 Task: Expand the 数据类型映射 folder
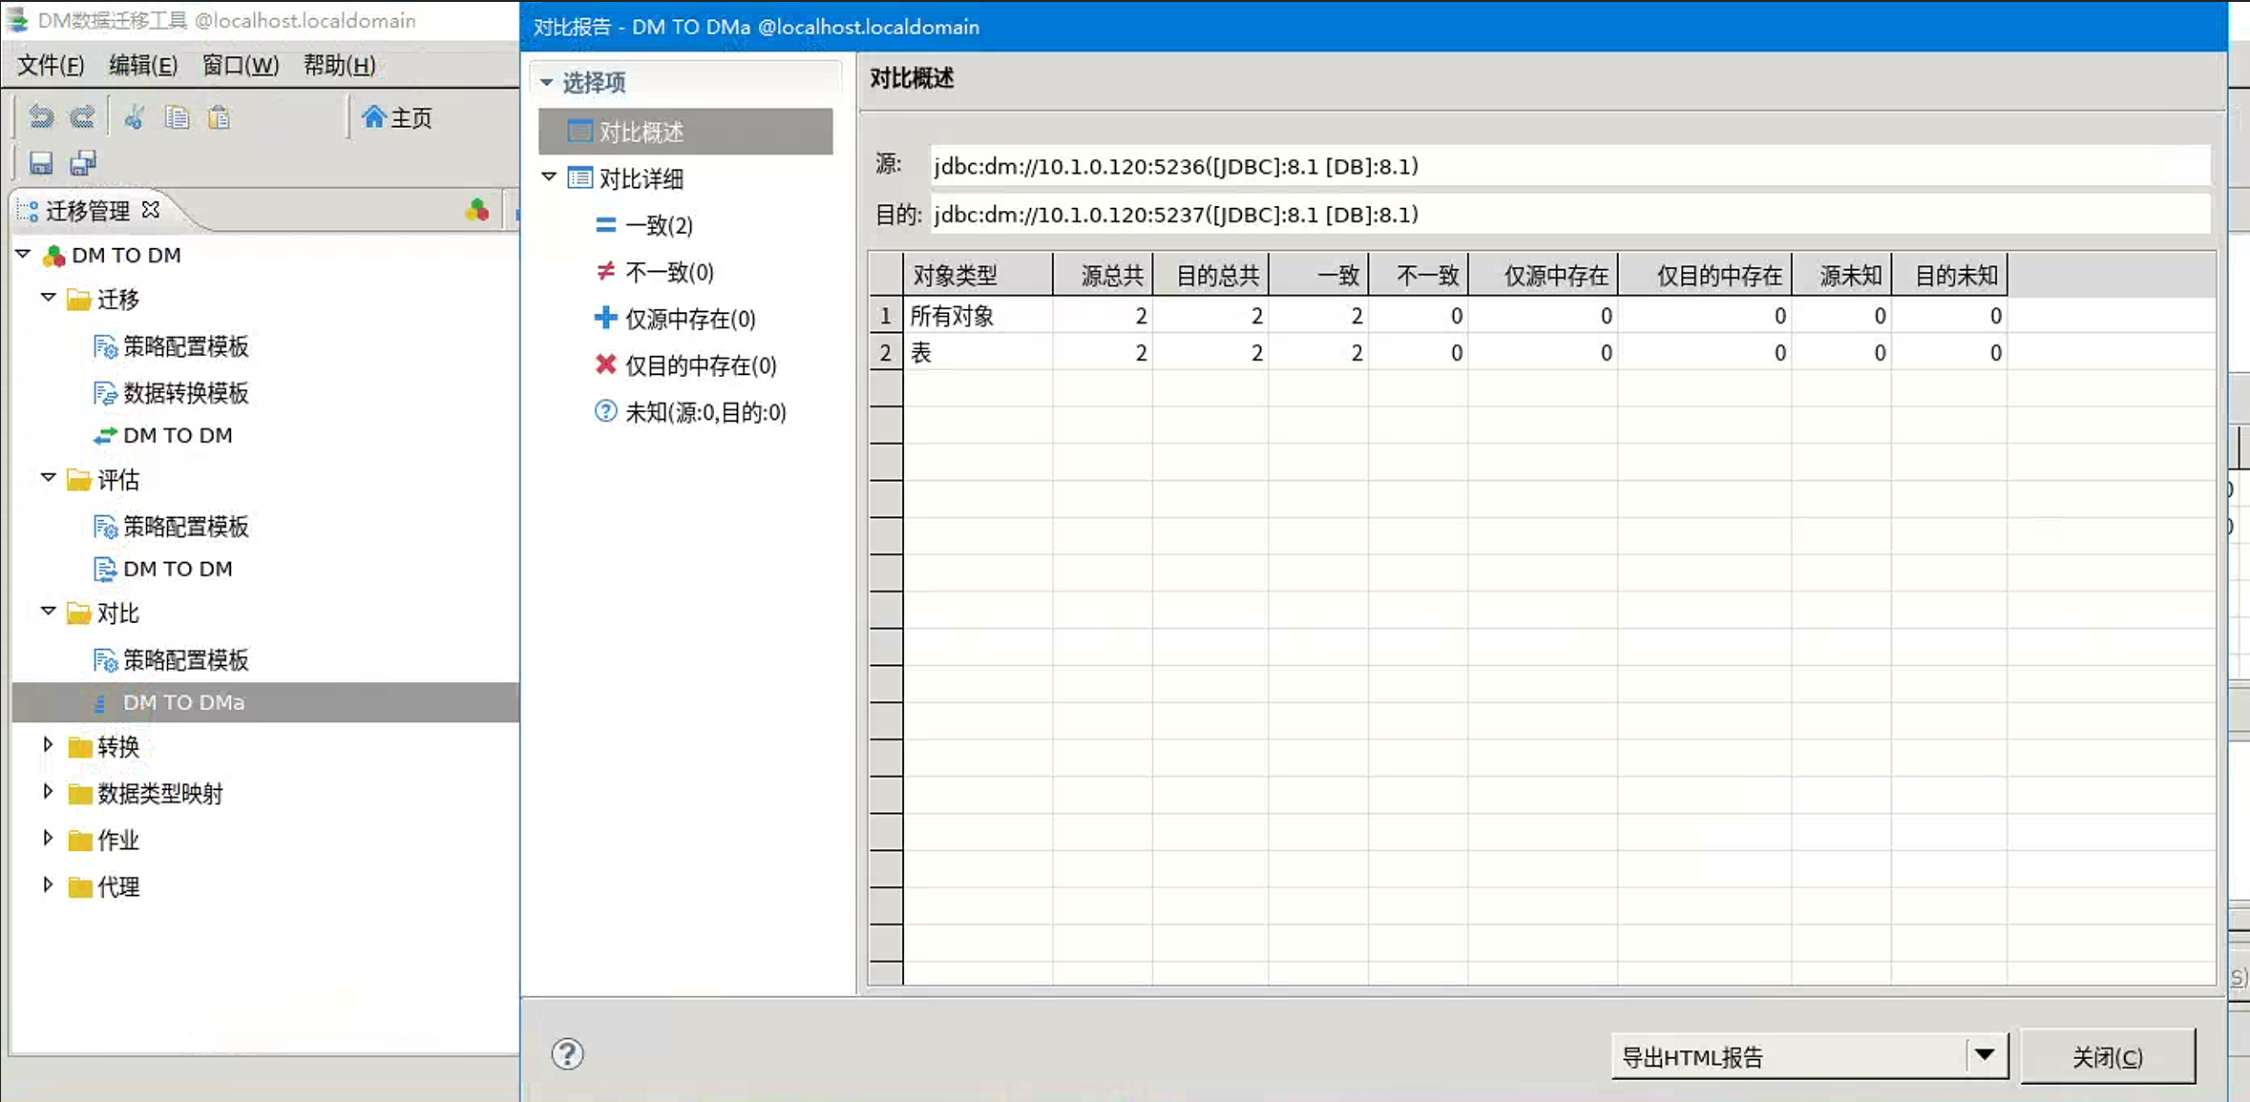(48, 792)
